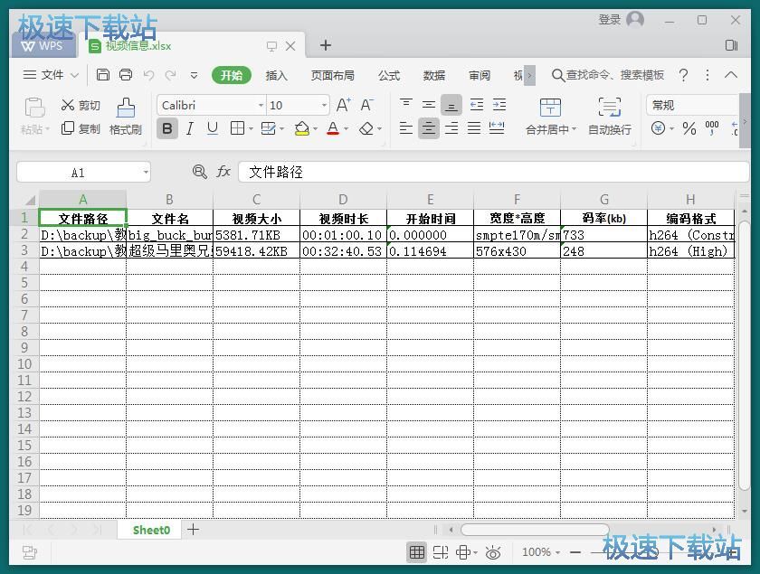Click distributed alignment icon
760x574 pixels.
(497, 127)
